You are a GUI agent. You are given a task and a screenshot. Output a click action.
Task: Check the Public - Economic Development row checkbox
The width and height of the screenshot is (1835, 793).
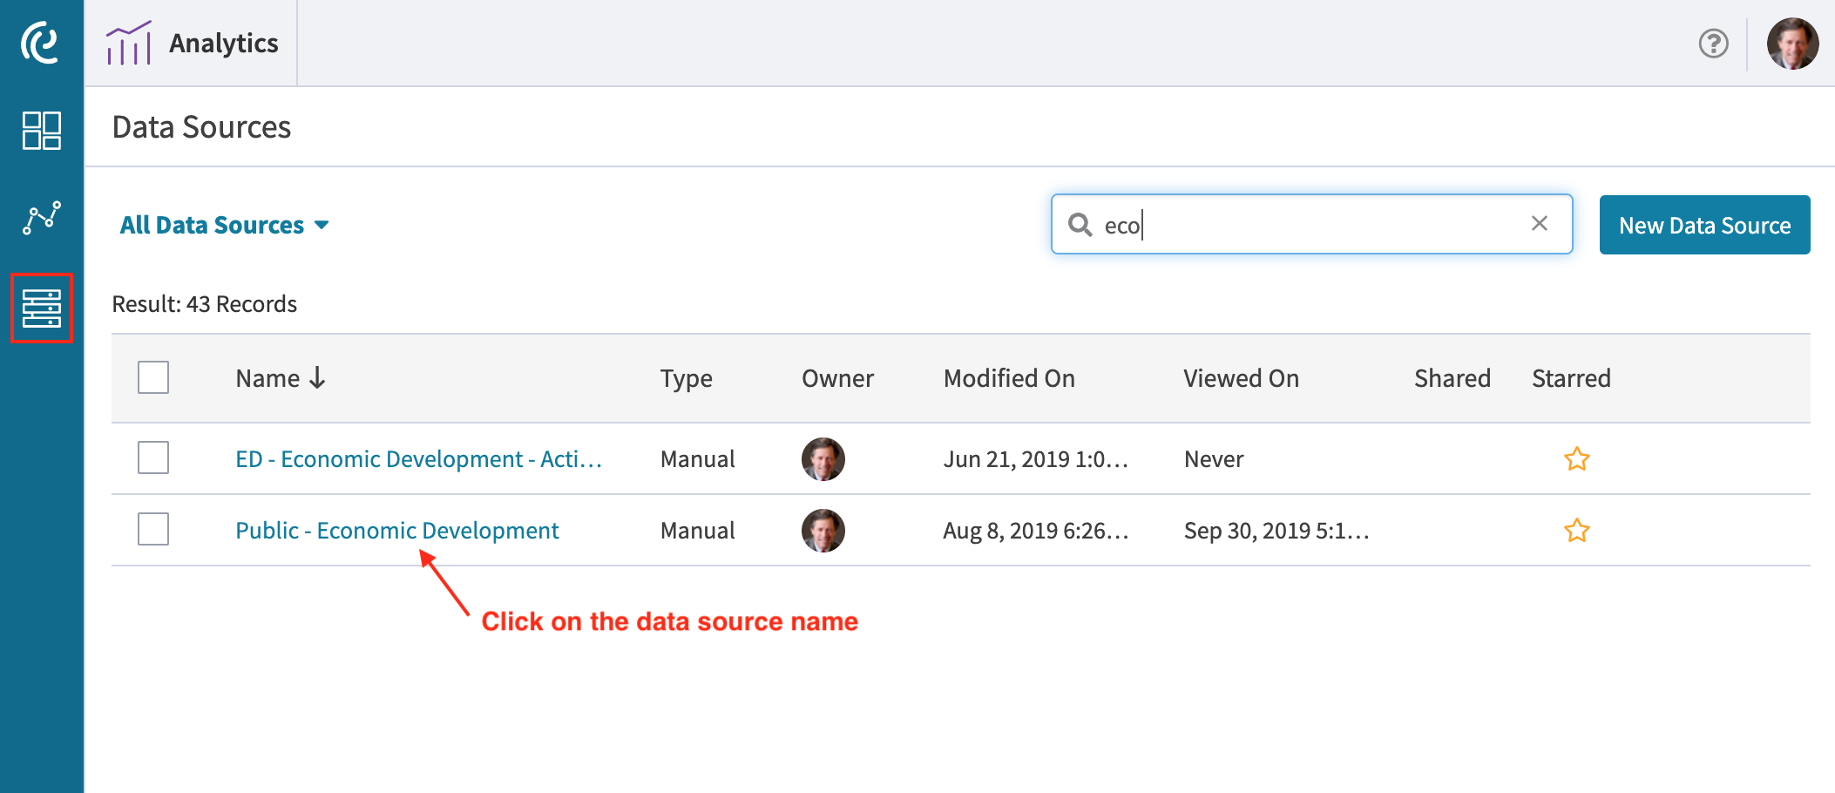pos(152,530)
